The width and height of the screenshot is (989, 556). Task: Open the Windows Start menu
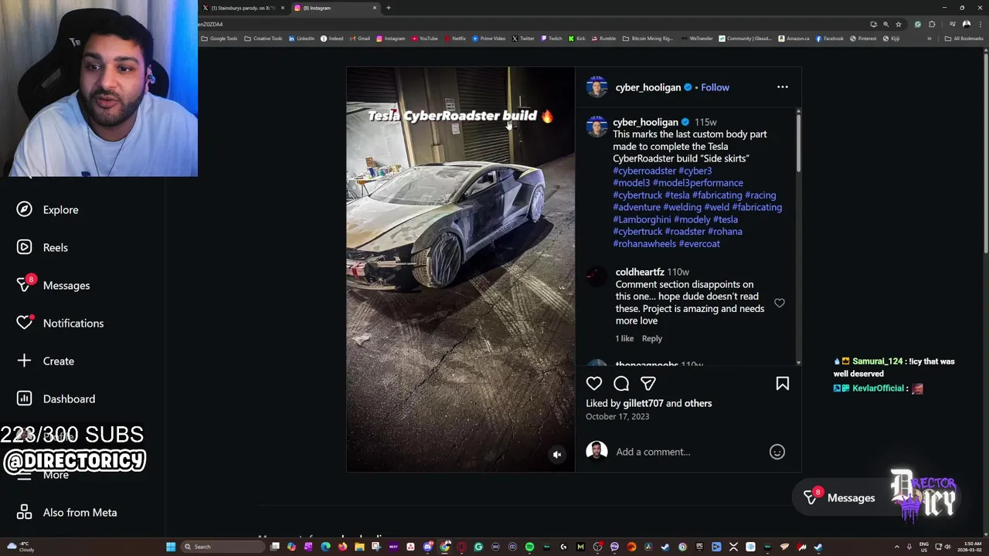[x=171, y=547]
